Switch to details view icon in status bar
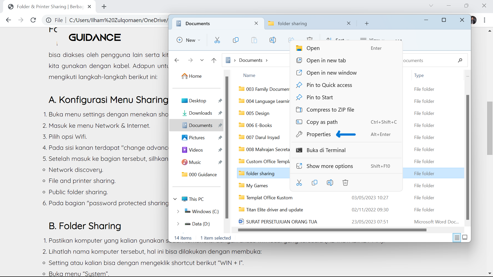Image resolution: width=493 pixels, height=277 pixels. pyautogui.click(x=457, y=238)
